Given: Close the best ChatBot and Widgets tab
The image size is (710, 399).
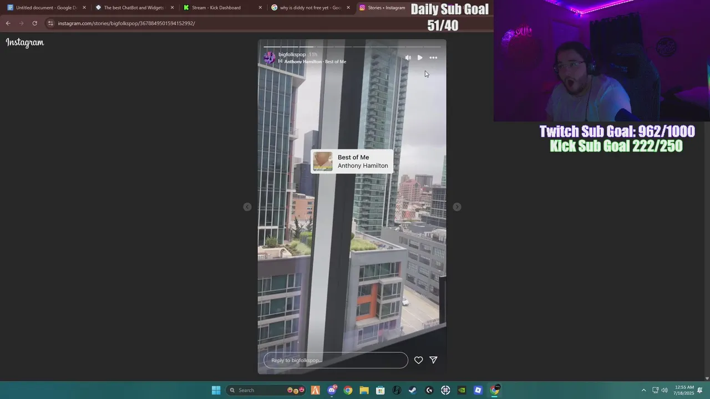Looking at the screenshot, I should pyautogui.click(x=173, y=8).
